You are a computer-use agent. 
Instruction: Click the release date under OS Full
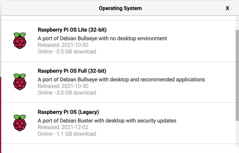point(63,86)
